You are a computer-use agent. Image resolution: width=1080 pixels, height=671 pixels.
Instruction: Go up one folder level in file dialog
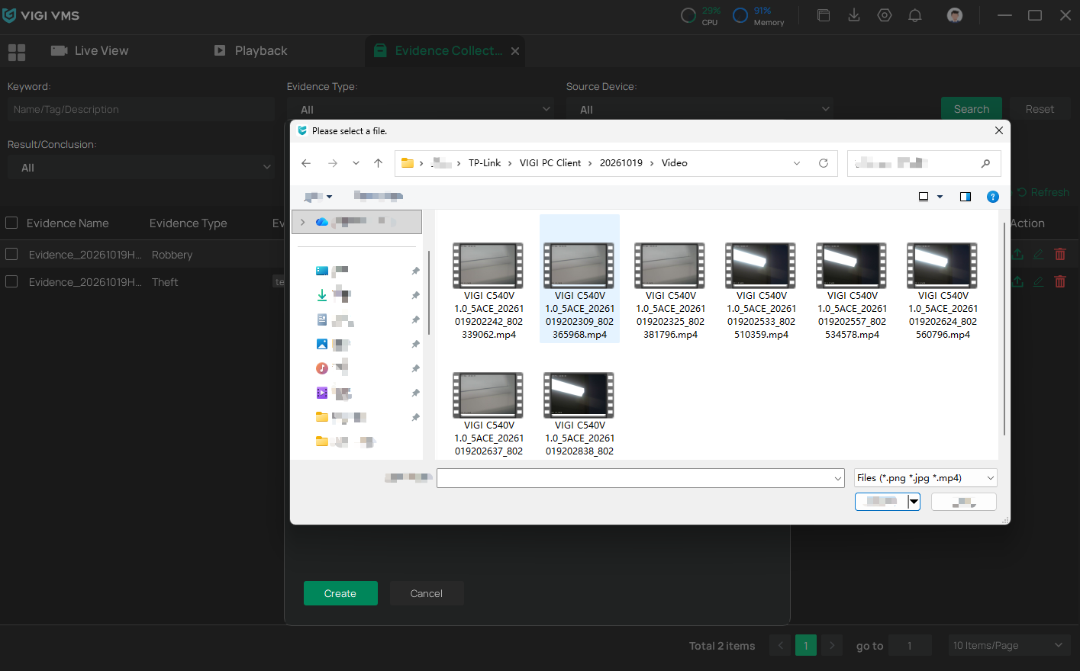[378, 163]
